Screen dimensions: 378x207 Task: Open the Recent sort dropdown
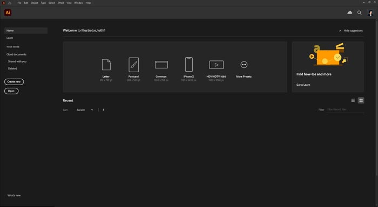click(x=85, y=110)
